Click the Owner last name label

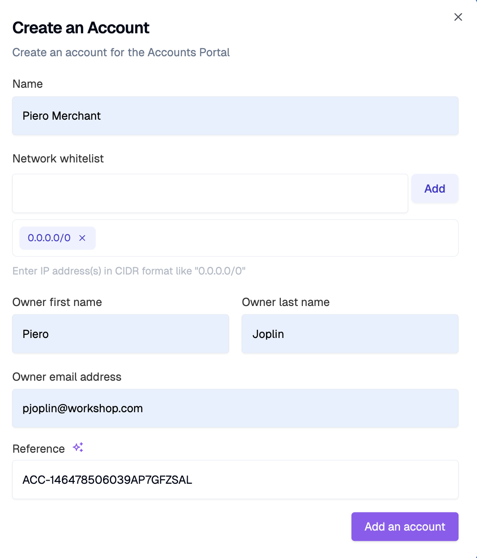286,302
